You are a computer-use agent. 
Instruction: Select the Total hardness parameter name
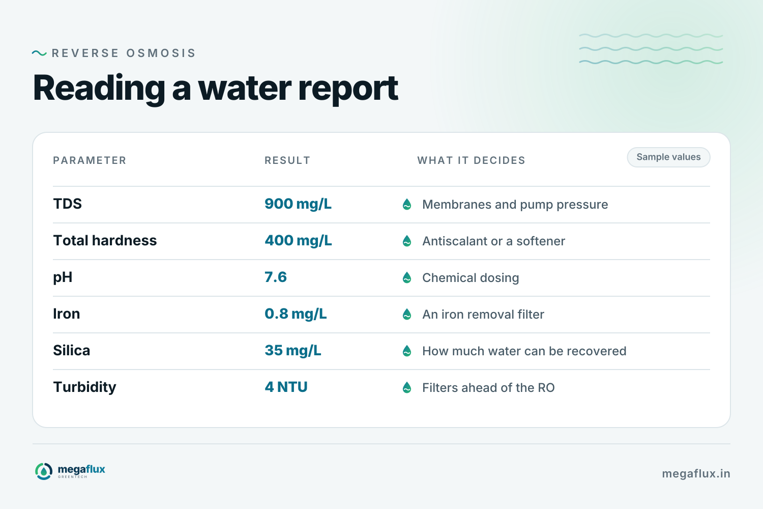(105, 240)
